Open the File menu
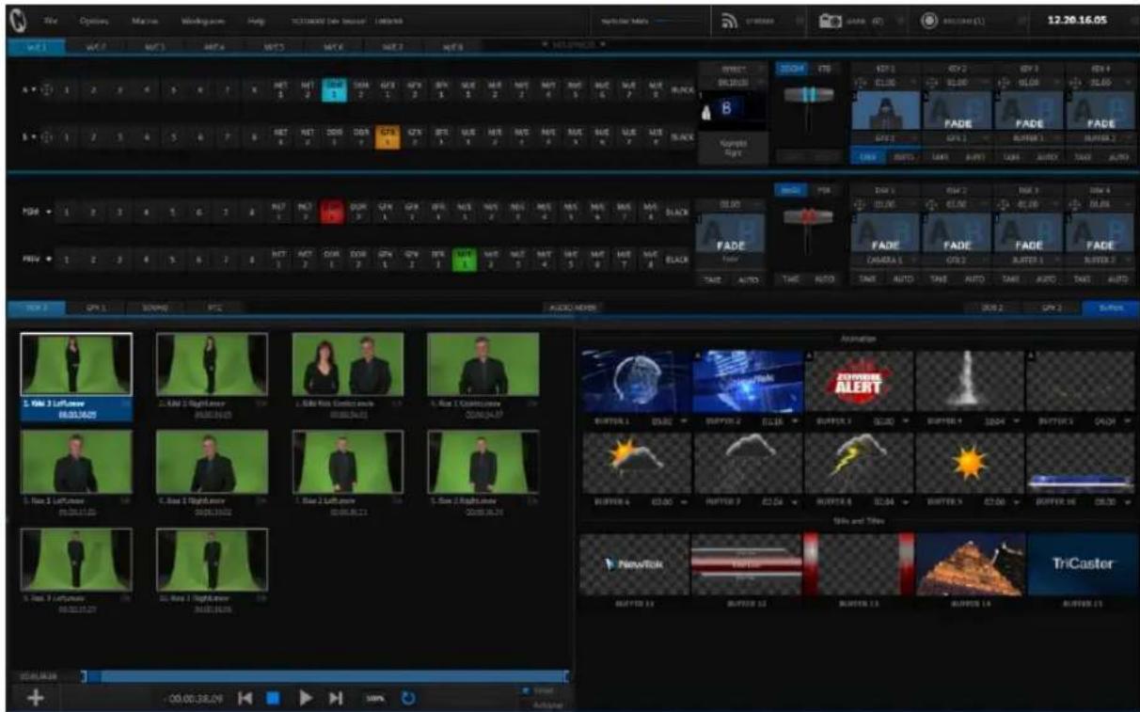The height and width of the screenshot is (712, 1140). tap(50, 20)
